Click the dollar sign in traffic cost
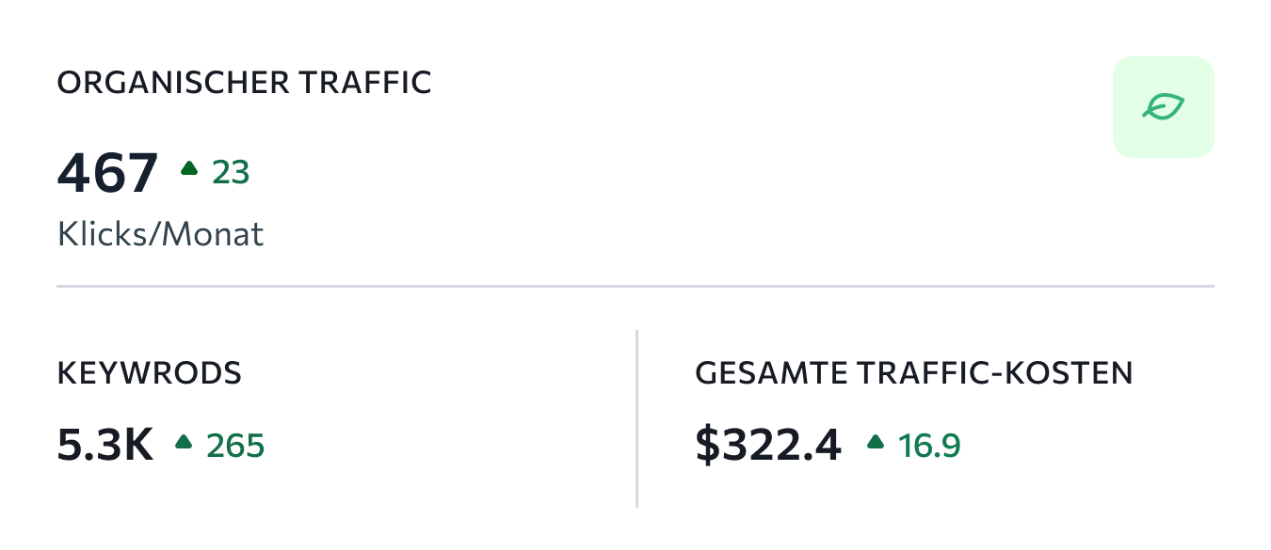1271x550 pixels. (707, 445)
